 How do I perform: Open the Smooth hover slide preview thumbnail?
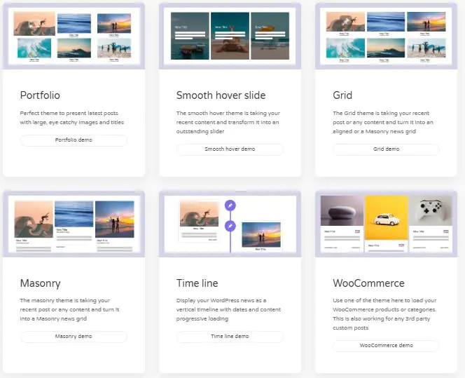(230, 35)
